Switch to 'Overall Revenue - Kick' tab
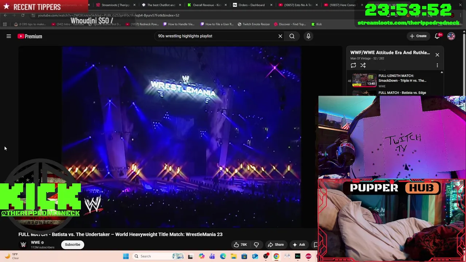Viewport: 466px width, 262px height. click(207, 5)
